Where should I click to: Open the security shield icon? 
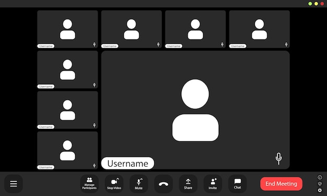pos(320,183)
